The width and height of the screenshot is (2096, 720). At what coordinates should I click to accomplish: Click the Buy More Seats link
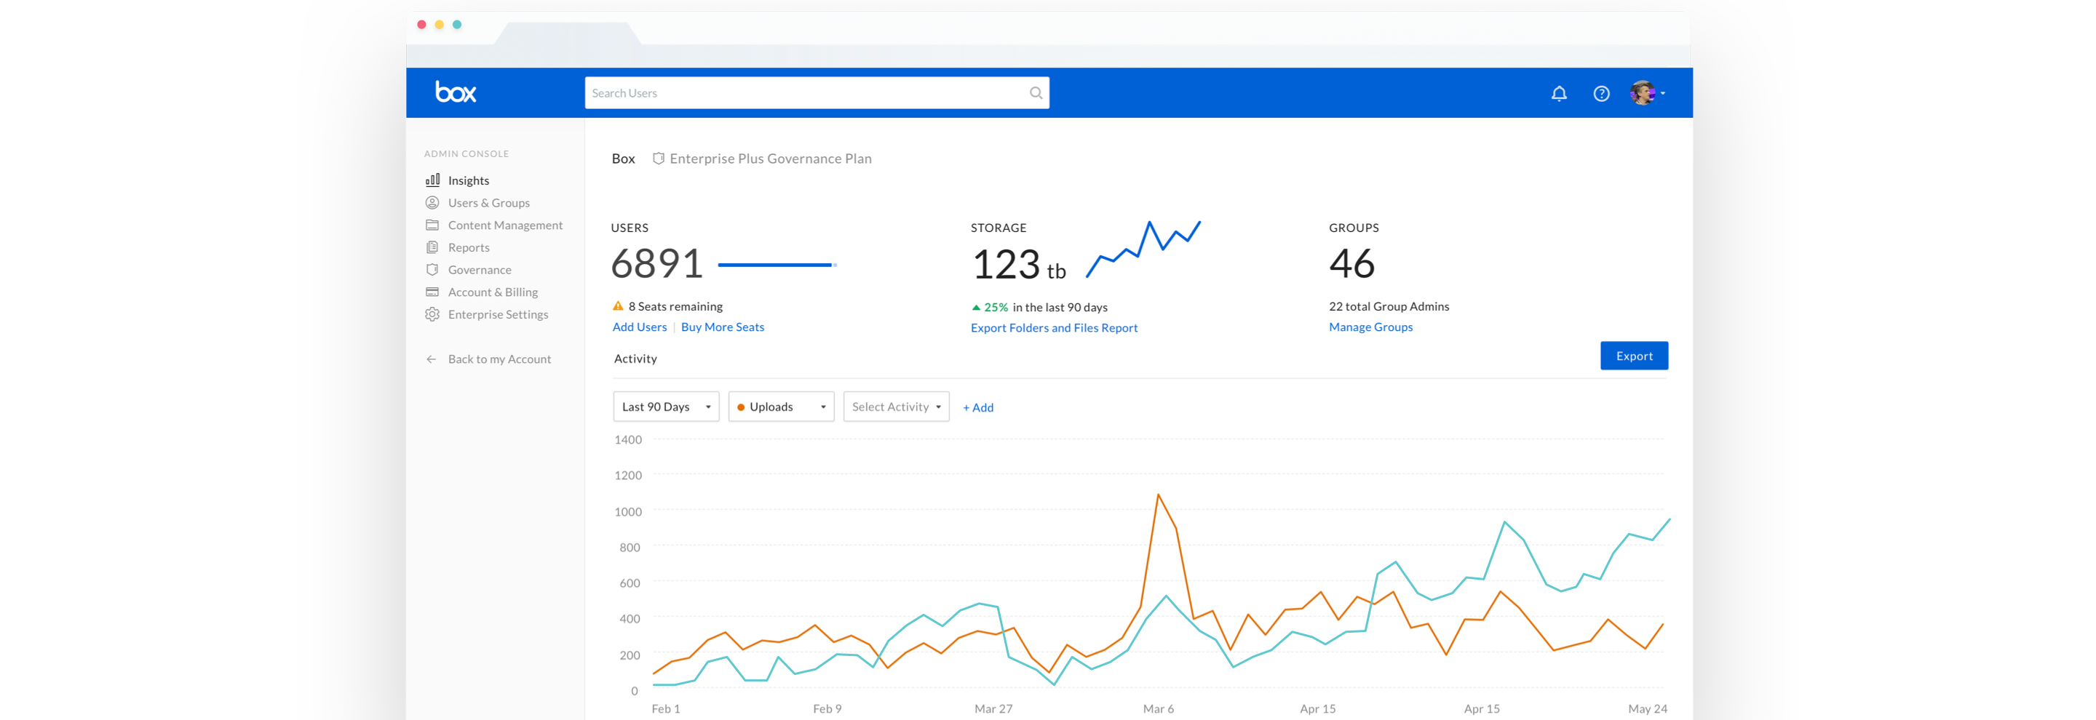coord(722,327)
